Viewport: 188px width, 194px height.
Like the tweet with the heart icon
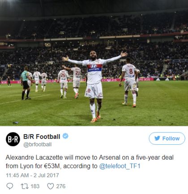[51, 186]
